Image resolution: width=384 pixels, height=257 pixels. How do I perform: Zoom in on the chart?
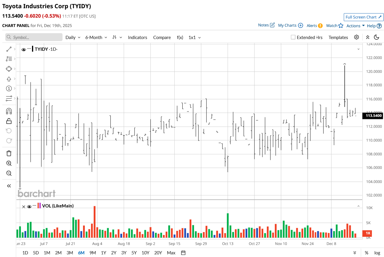tap(9, 163)
